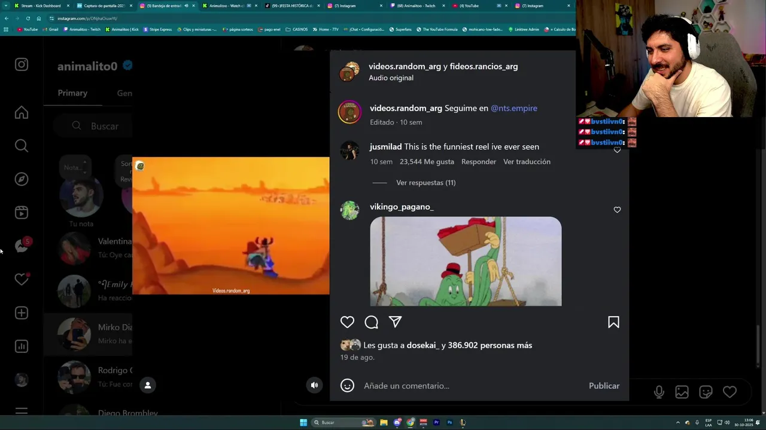Open the Gmail bookmark
766x430 pixels.
[50, 29]
